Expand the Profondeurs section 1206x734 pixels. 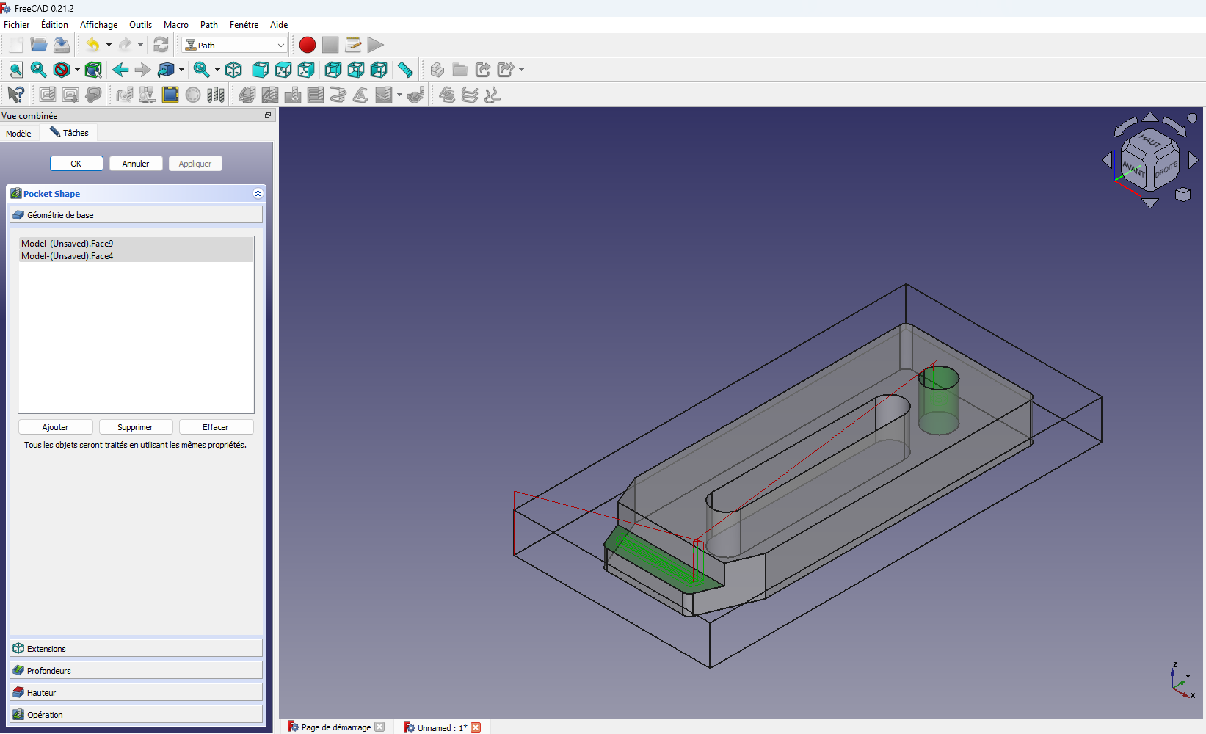click(x=136, y=671)
